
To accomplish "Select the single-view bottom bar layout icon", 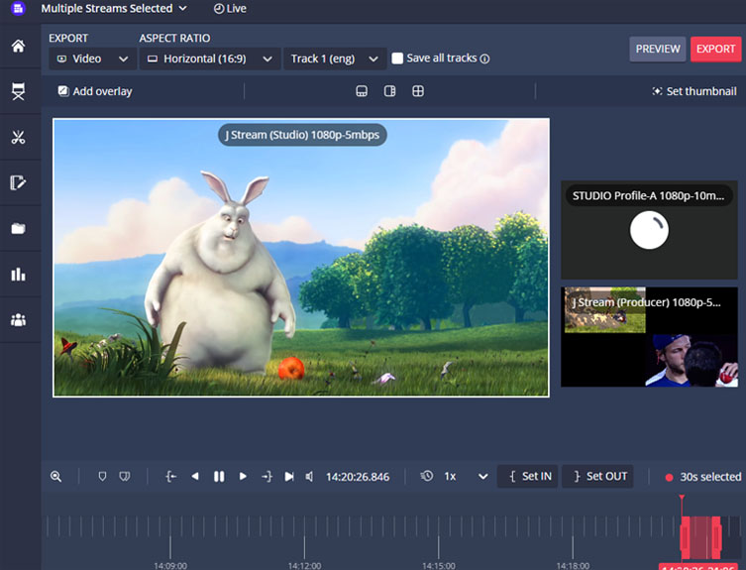I will (x=362, y=91).
